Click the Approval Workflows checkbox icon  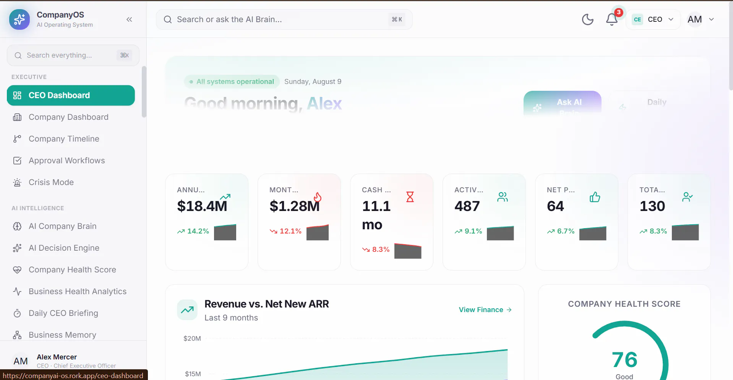pyautogui.click(x=17, y=161)
